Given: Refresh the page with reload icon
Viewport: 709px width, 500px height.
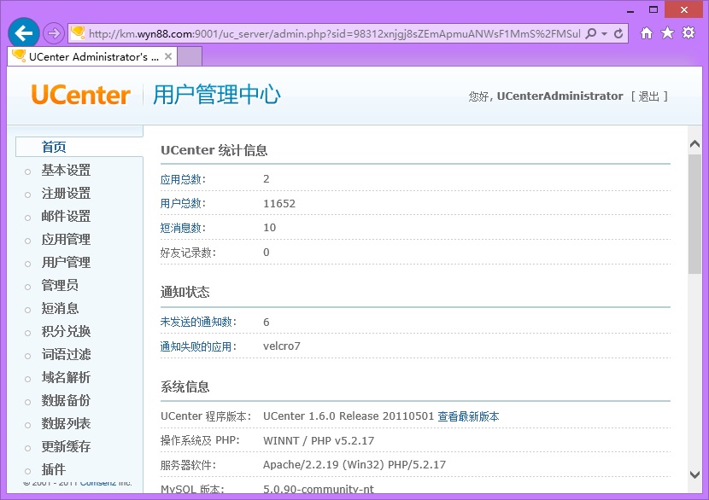Looking at the screenshot, I should point(618,33).
